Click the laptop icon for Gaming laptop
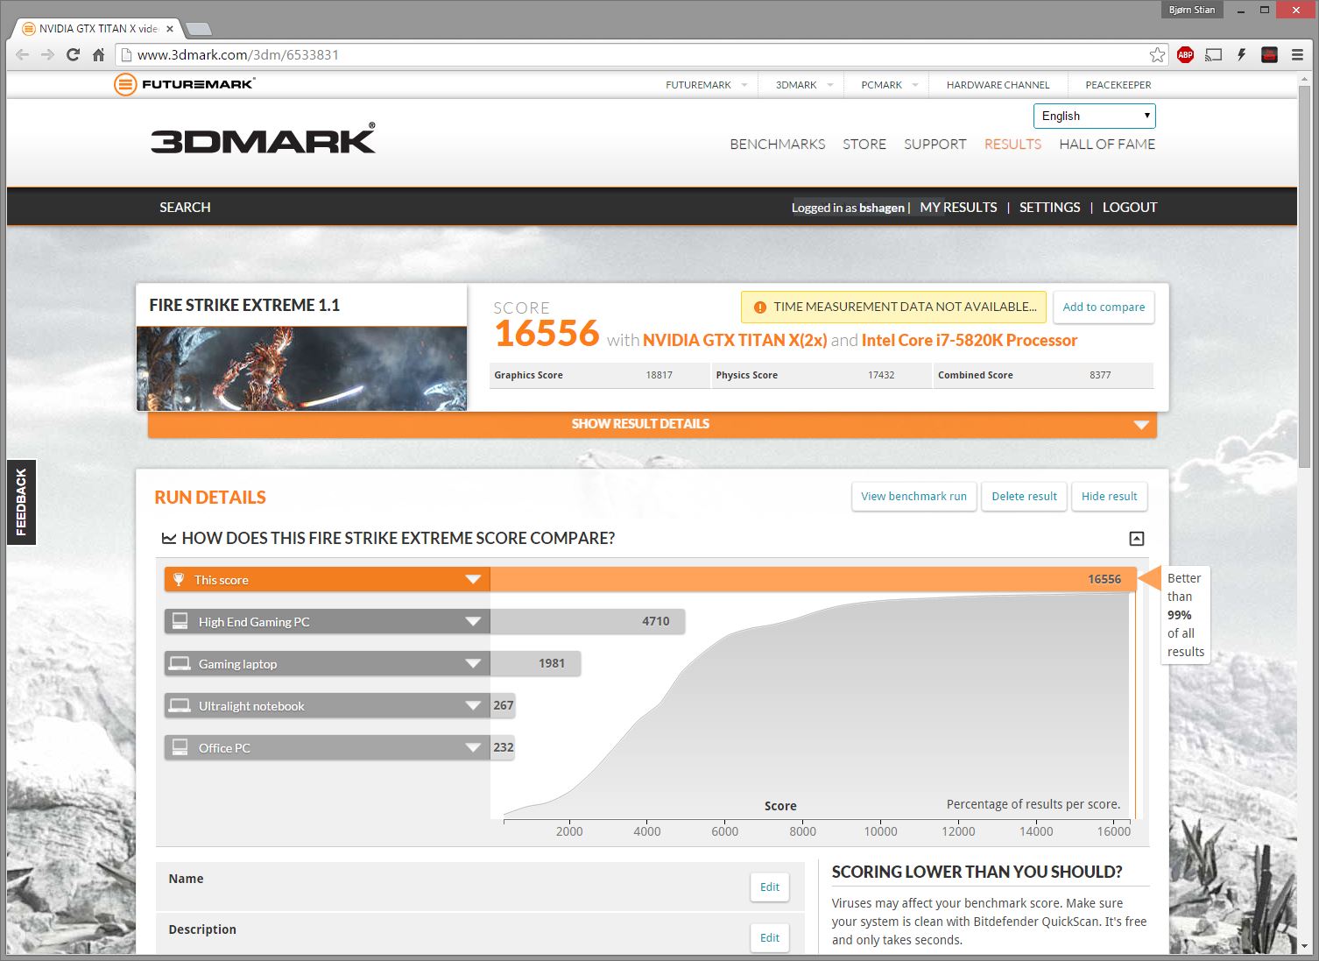The image size is (1319, 961). (180, 663)
